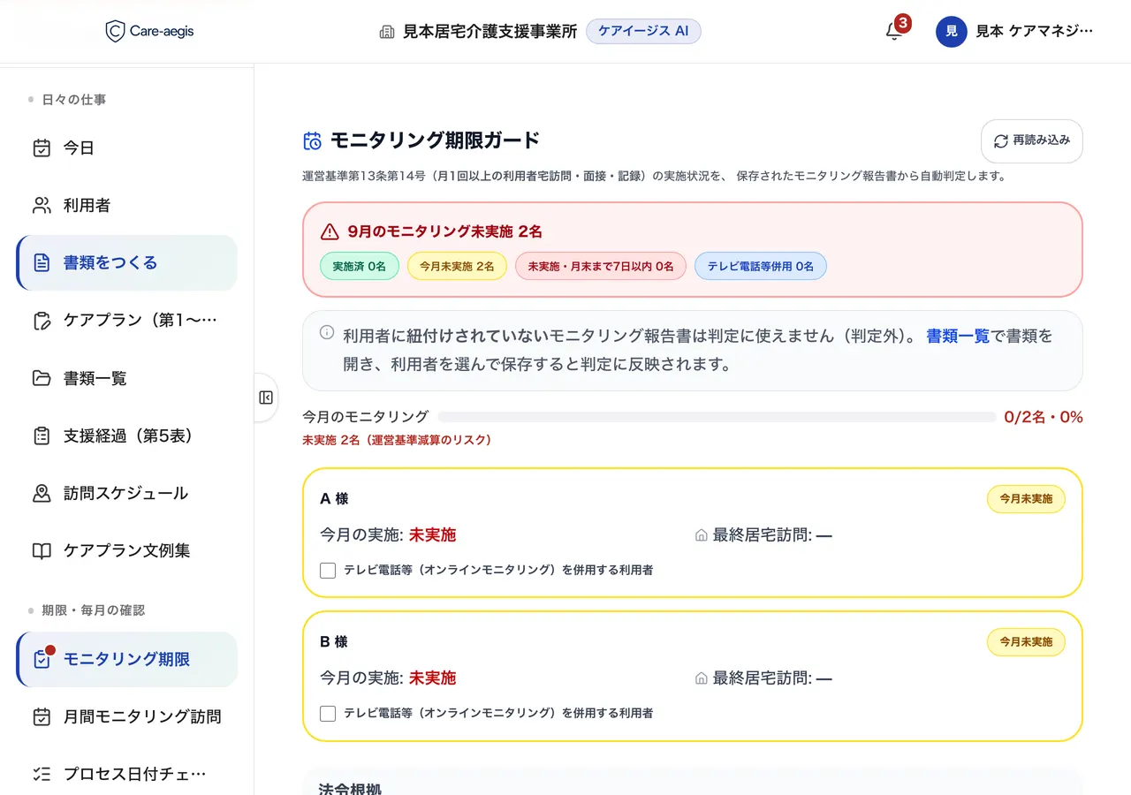Click the 月間モニタリング訪問 calendar icon
The height and width of the screenshot is (795, 1131).
point(42,716)
